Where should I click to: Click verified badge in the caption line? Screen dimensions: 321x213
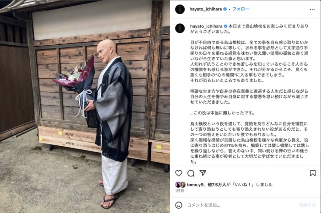(225, 26)
